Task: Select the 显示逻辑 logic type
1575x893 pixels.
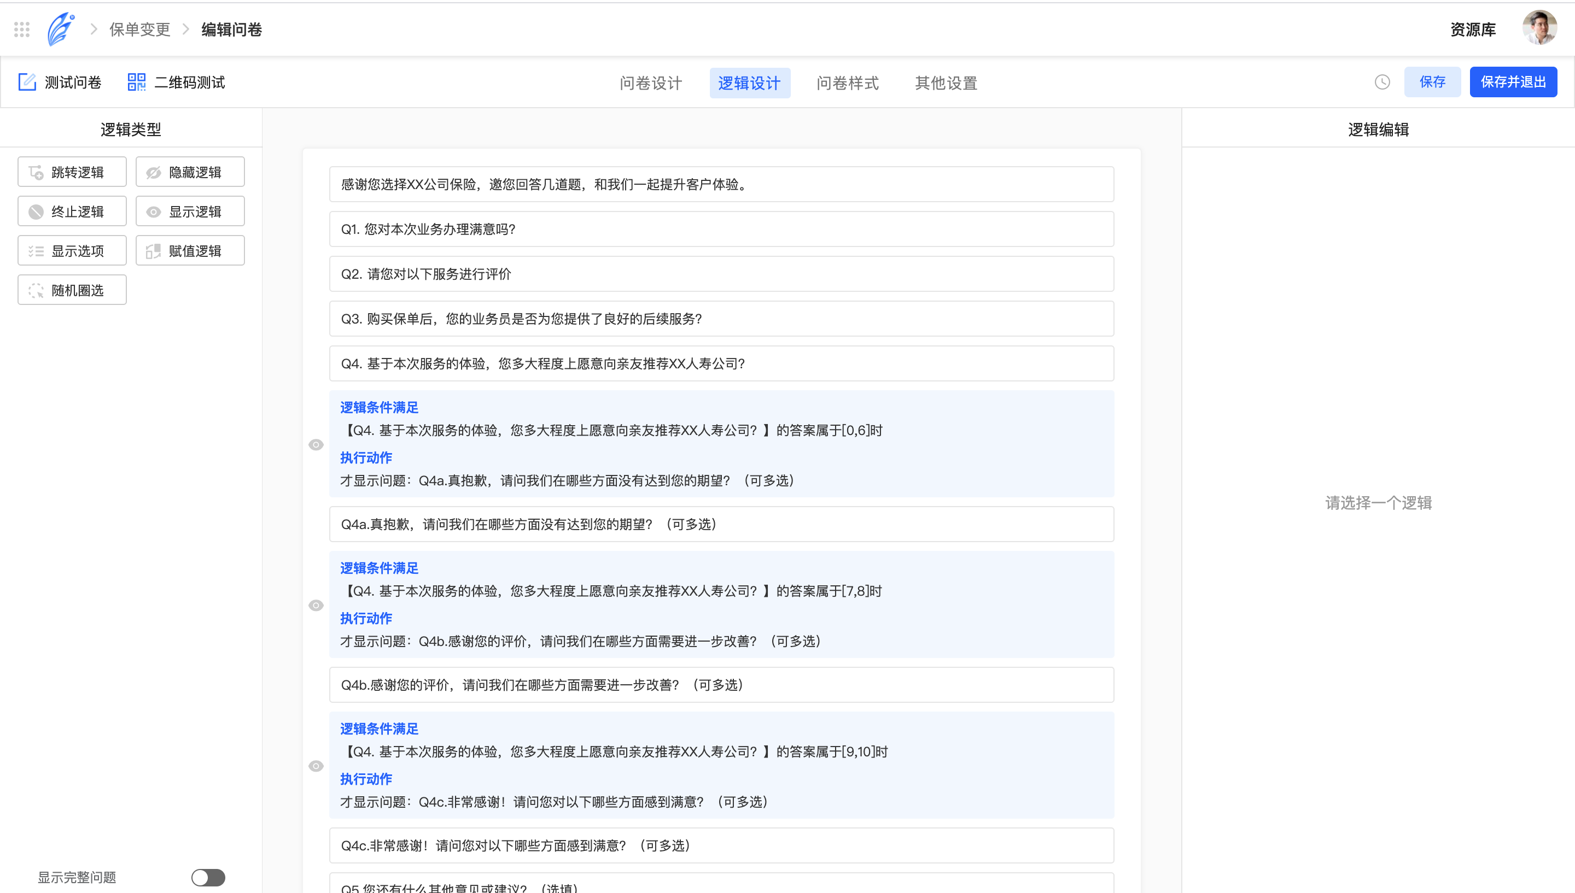Action: (x=190, y=211)
